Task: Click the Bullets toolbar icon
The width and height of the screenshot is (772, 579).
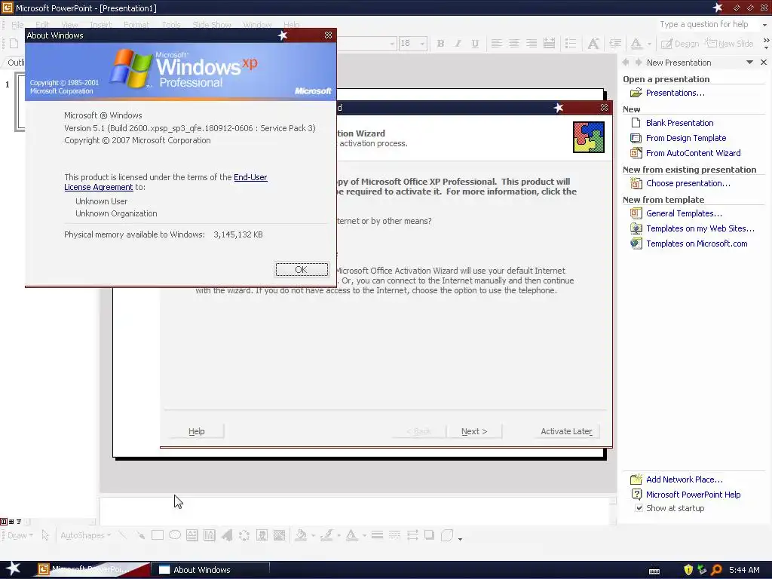Action: [x=571, y=44]
